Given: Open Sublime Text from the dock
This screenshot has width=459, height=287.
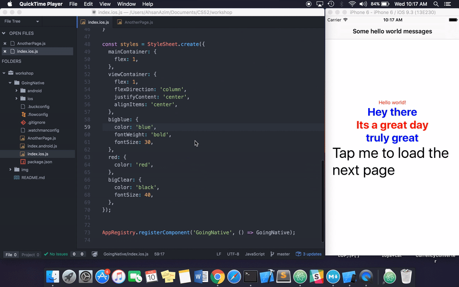Looking at the screenshot, I should tap(284, 276).
